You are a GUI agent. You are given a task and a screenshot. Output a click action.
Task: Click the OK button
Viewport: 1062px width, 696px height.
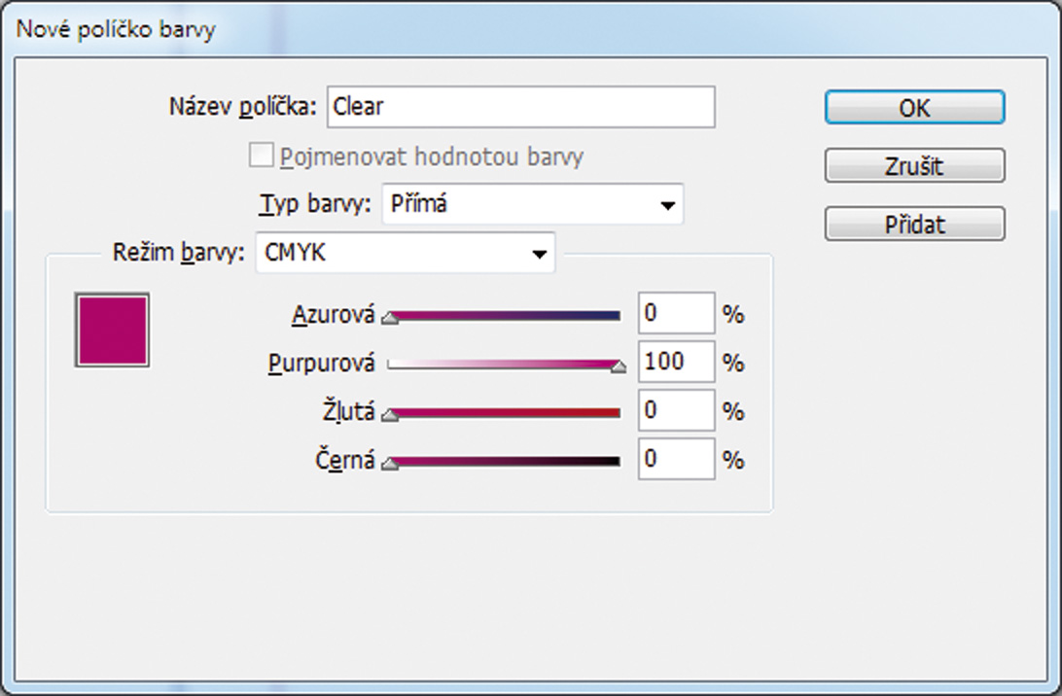[914, 108]
